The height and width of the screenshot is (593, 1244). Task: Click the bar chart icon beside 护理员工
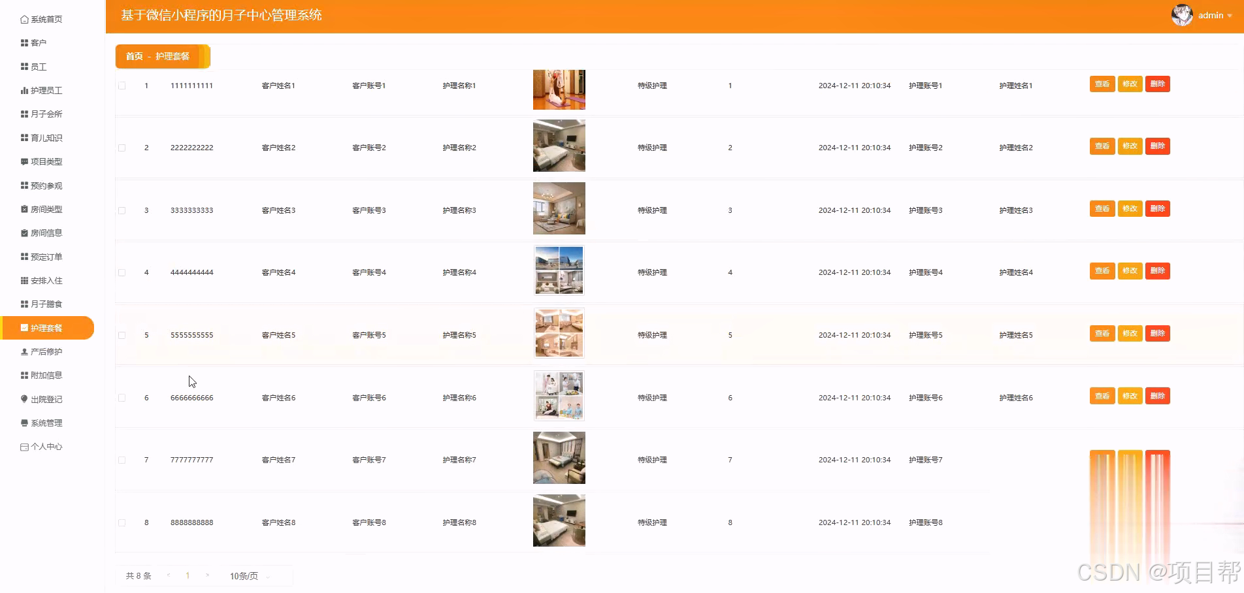[24, 91]
